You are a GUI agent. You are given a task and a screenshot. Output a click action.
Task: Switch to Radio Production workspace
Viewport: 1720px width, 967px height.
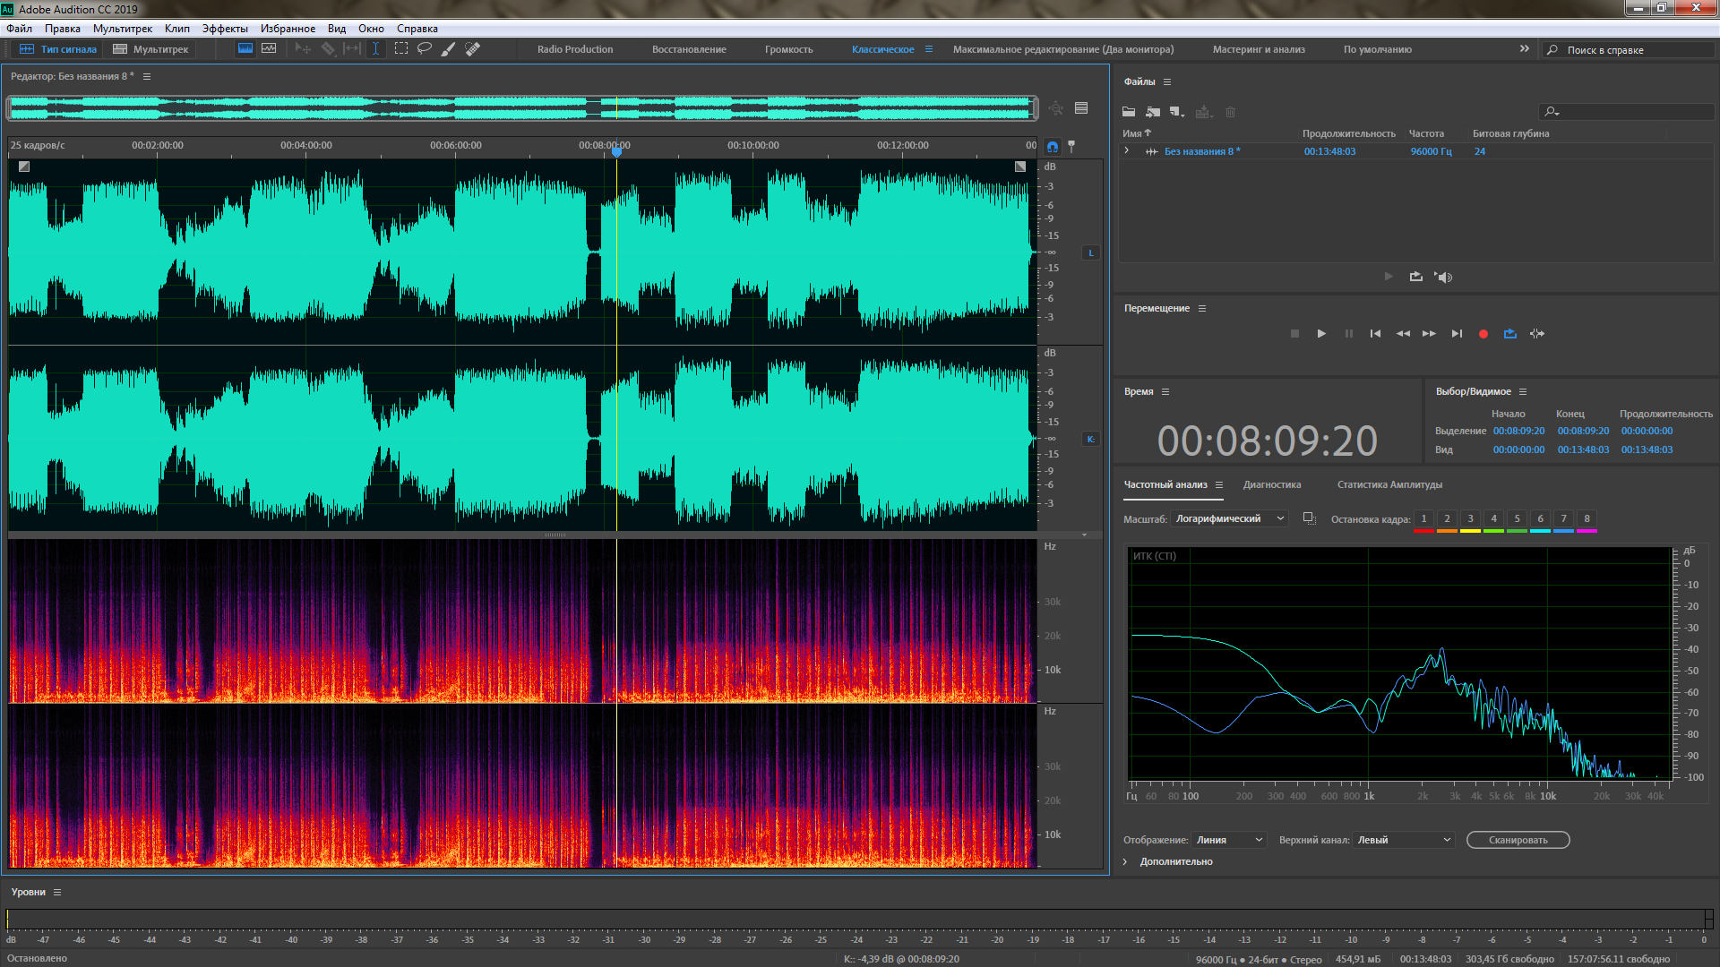click(575, 49)
